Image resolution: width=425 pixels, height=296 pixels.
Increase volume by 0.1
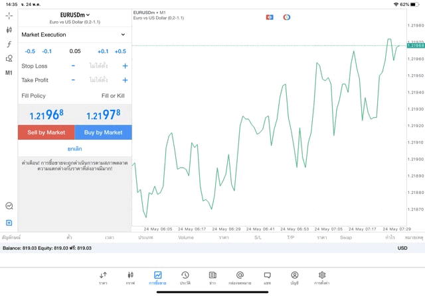tap(103, 52)
